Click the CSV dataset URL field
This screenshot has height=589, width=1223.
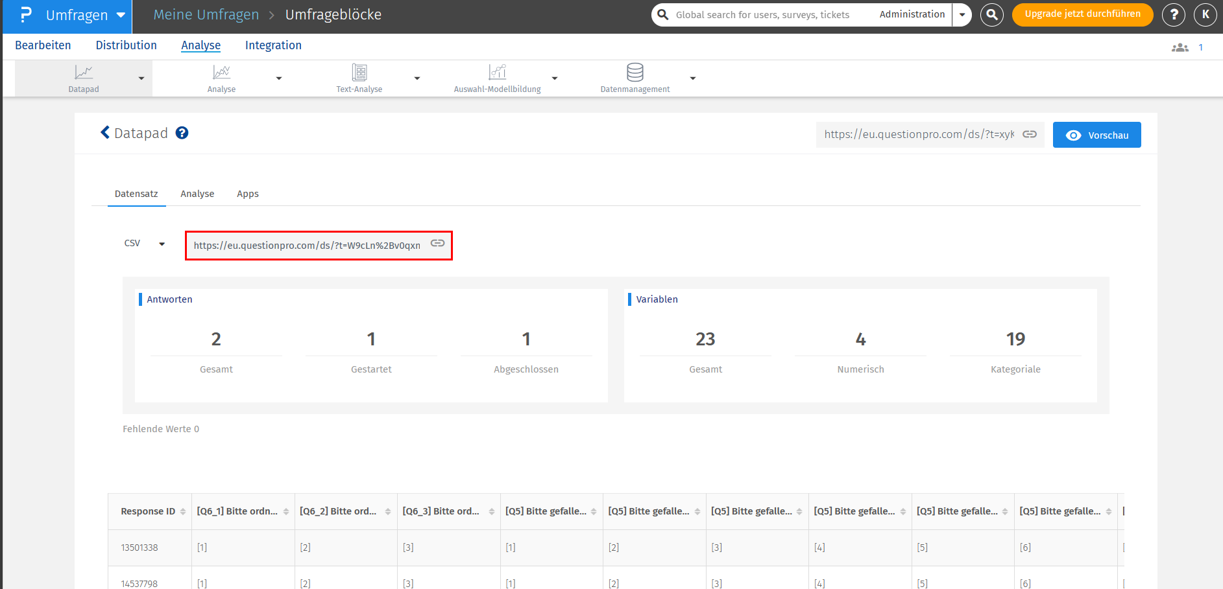(307, 246)
